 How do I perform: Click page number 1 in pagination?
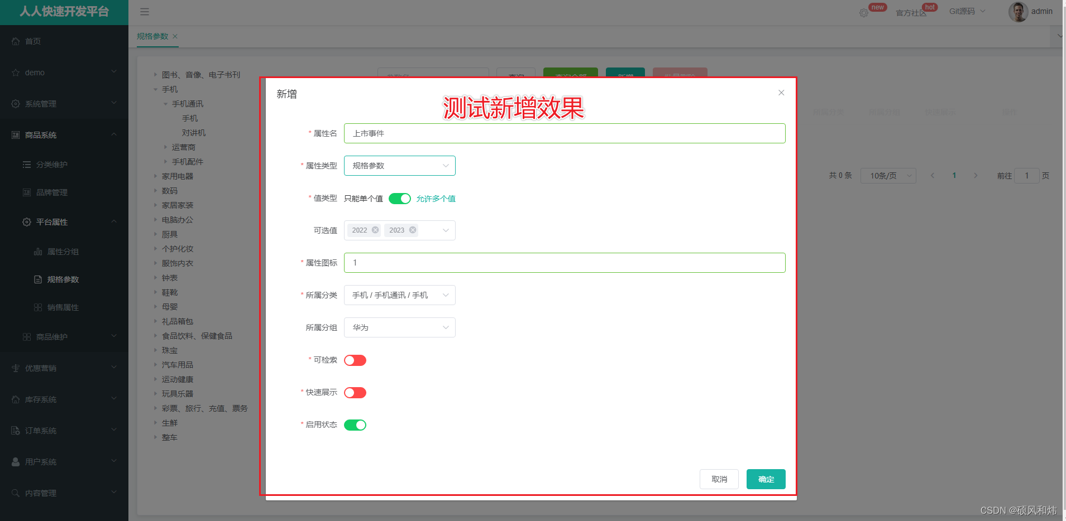click(954, 176)
